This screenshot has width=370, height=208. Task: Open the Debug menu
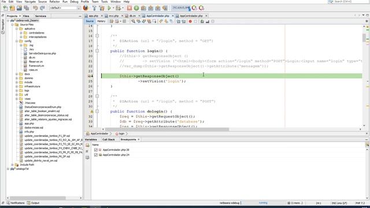point(74,2)
